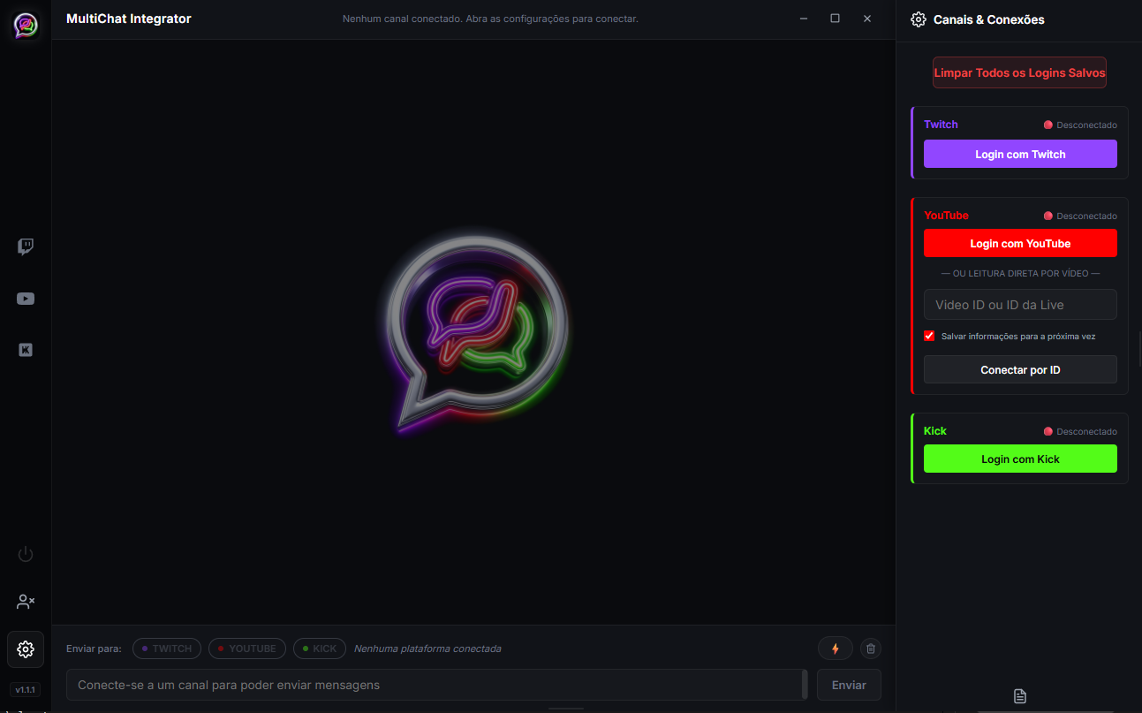Click gear icon beside Canais & Conexões
The image size is (1142, 713).
click(919, 19)
